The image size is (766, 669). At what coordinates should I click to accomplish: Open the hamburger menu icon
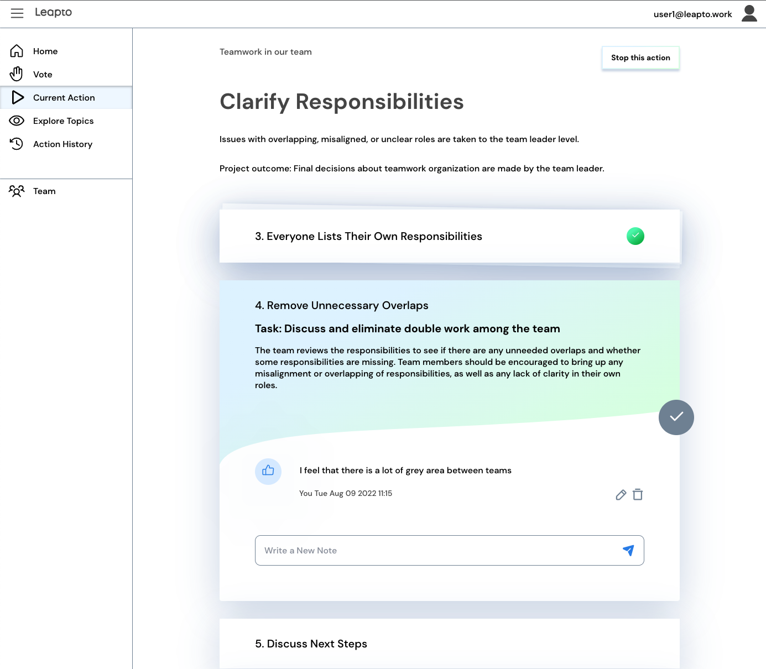click(x=17, y=13)
